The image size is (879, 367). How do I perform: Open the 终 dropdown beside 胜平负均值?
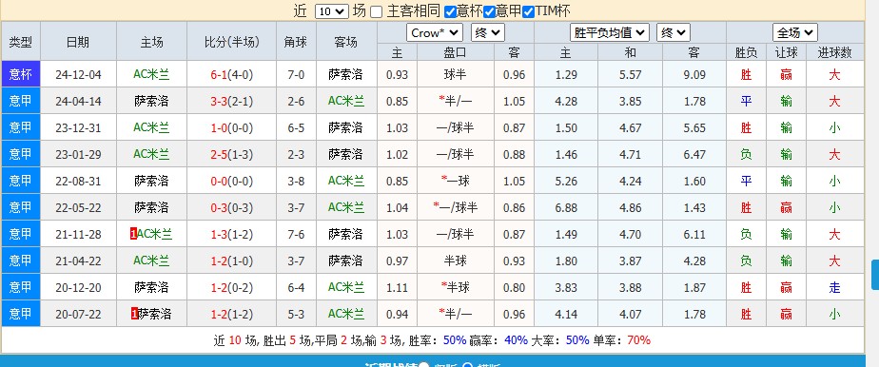[x=673, y=32]
